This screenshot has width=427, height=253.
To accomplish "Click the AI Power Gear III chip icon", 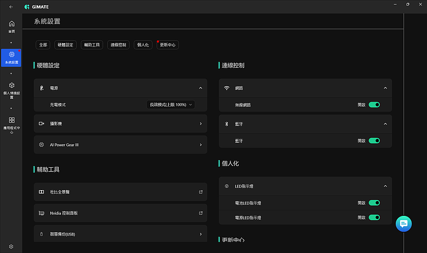I will (42, 145).
